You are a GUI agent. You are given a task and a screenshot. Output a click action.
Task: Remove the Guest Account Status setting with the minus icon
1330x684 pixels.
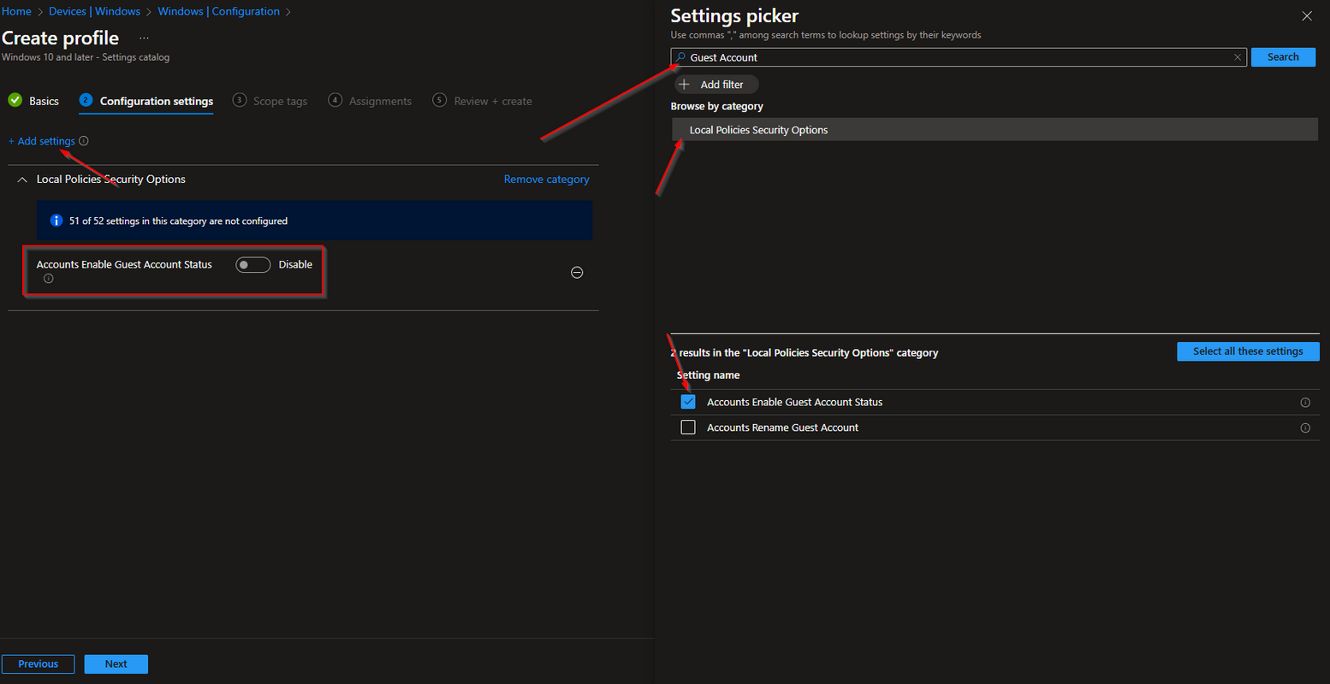coord(577,273)
